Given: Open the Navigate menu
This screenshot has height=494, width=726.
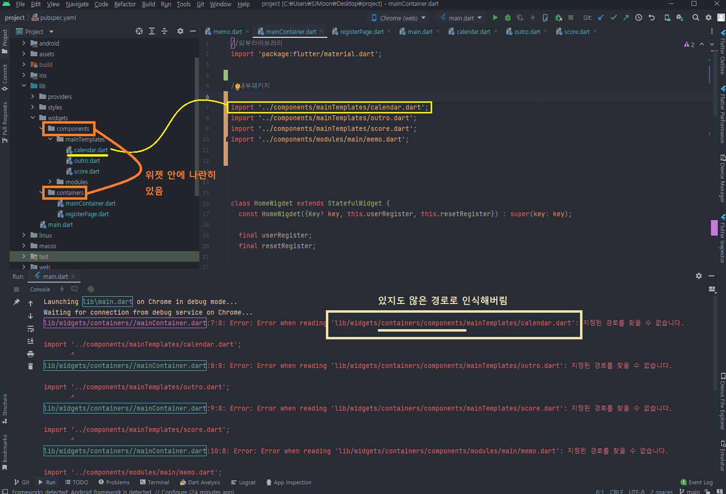Looking at the screenshot, I should (x=77, y=4).
